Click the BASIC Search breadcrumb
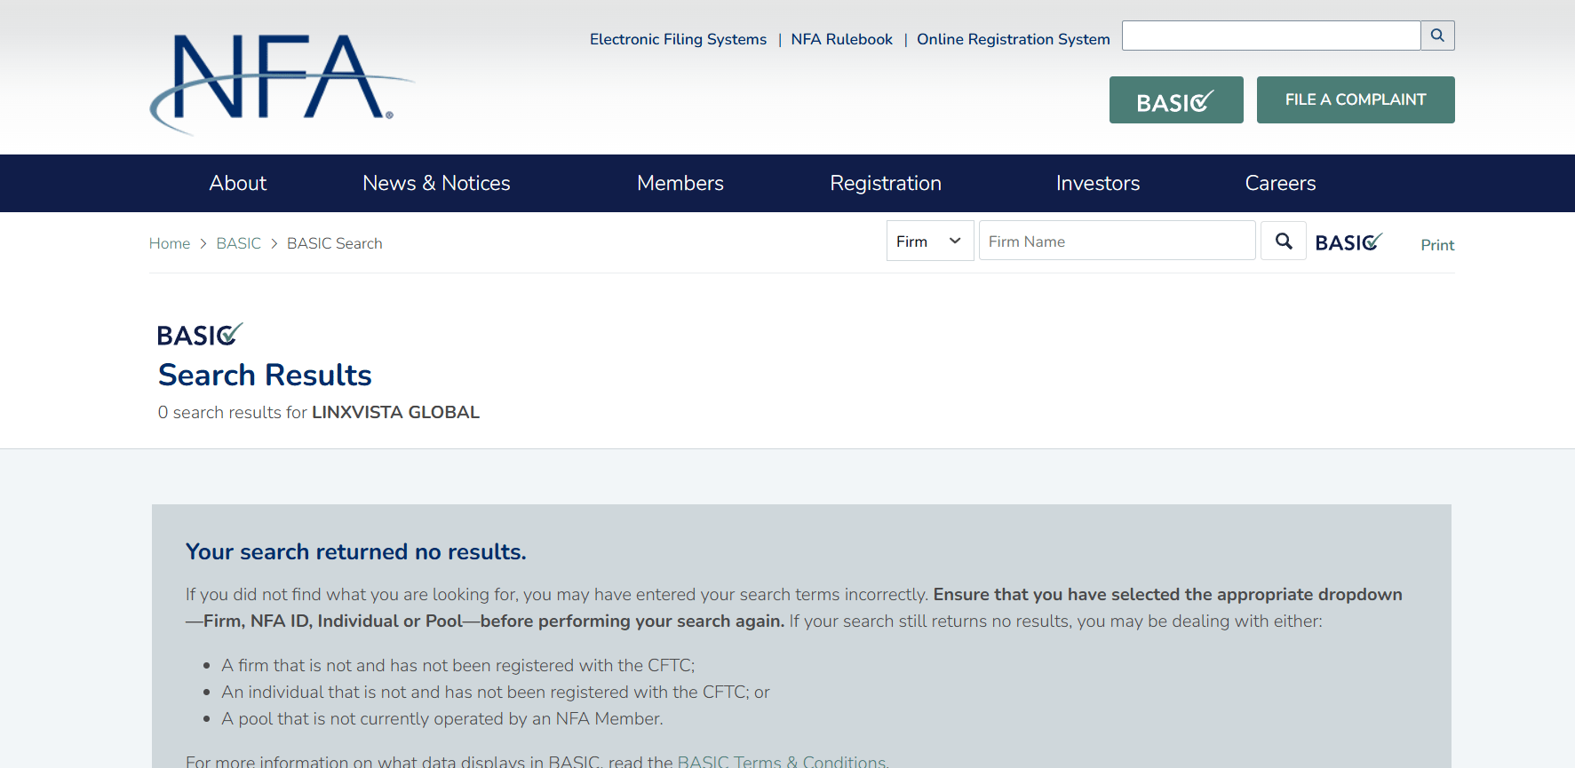Screen dimensions: 1575x768 [335, 243]
